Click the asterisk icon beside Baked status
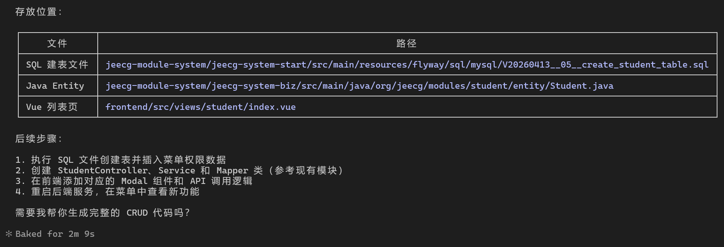This screenshot has height=247, width=724. [9, 234]
